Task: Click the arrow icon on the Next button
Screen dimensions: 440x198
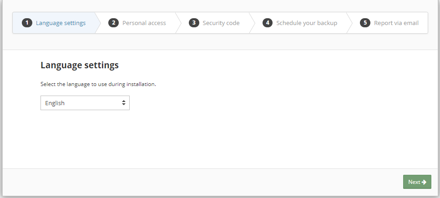Action: pyautogui.click(x=424, y=182)
